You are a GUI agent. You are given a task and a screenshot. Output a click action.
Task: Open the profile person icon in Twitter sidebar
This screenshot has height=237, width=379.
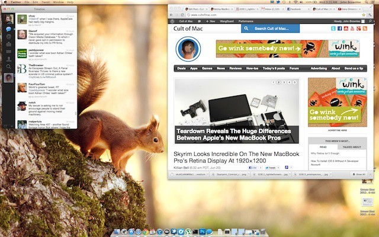pyautogui.click(x=9, y=59)
